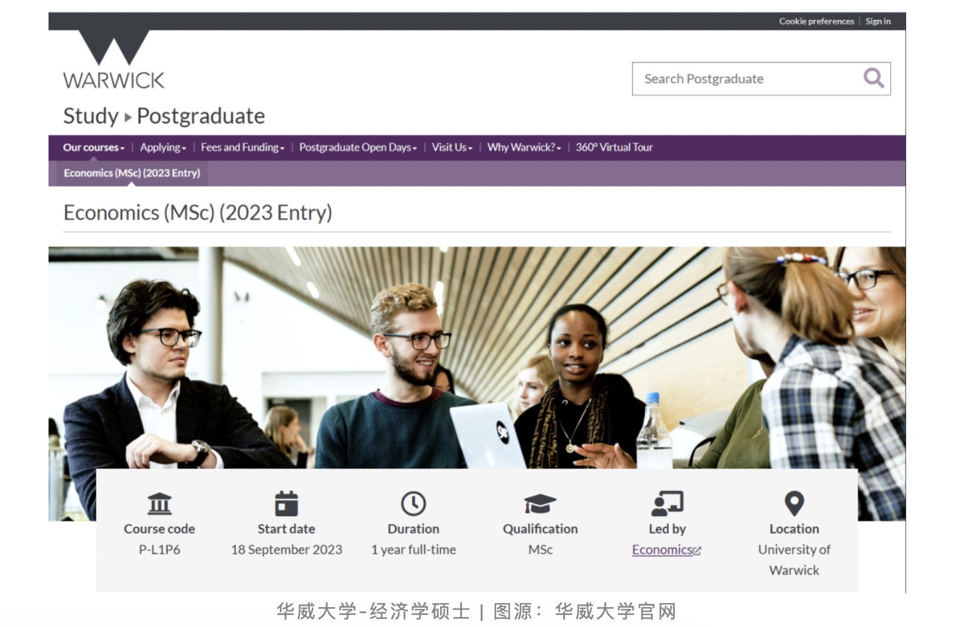964x627 pixels.
Task: Click the Warwick logo
Action: [x=114, y=60]
